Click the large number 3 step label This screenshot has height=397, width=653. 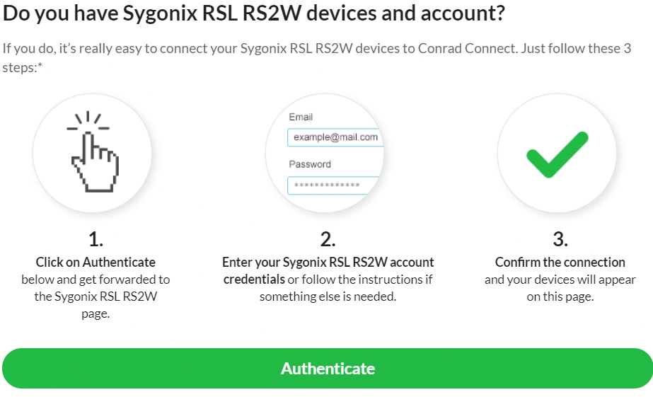[560, 239]
